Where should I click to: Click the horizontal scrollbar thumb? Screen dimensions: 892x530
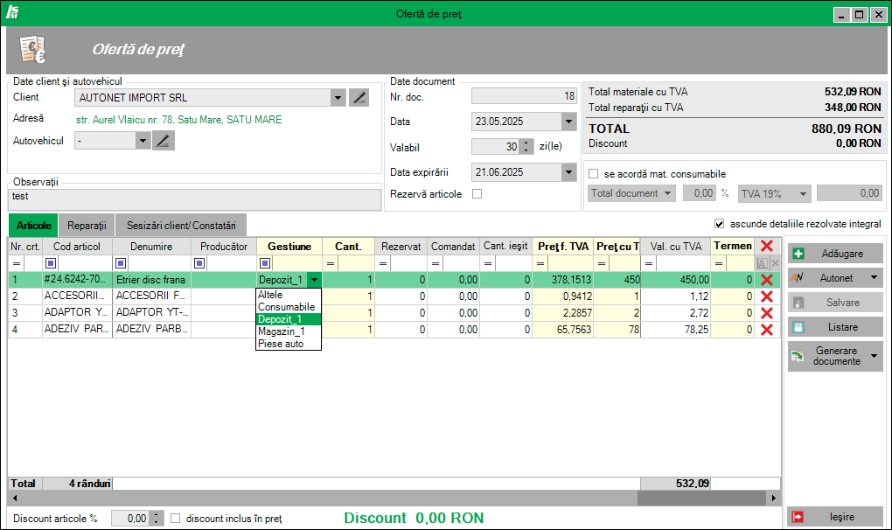click(x=701, y=499)
